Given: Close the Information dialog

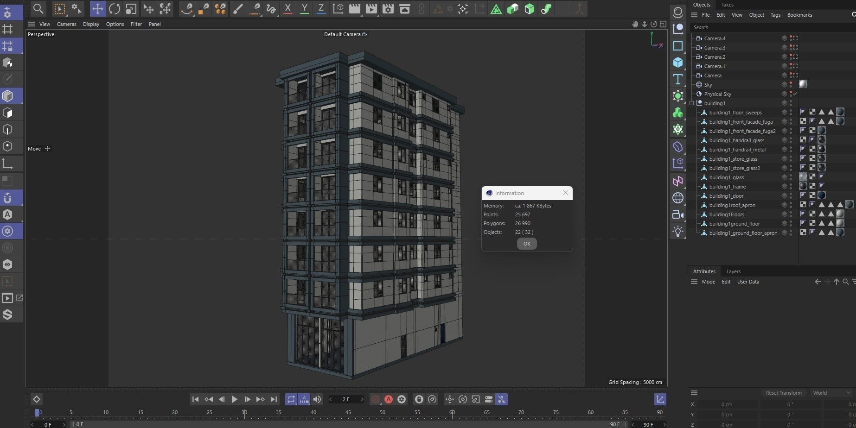Looking at the screenshot, I should [565, 193].
